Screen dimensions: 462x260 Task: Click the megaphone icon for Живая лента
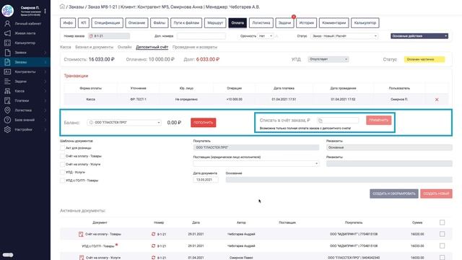tap(7, 33)
